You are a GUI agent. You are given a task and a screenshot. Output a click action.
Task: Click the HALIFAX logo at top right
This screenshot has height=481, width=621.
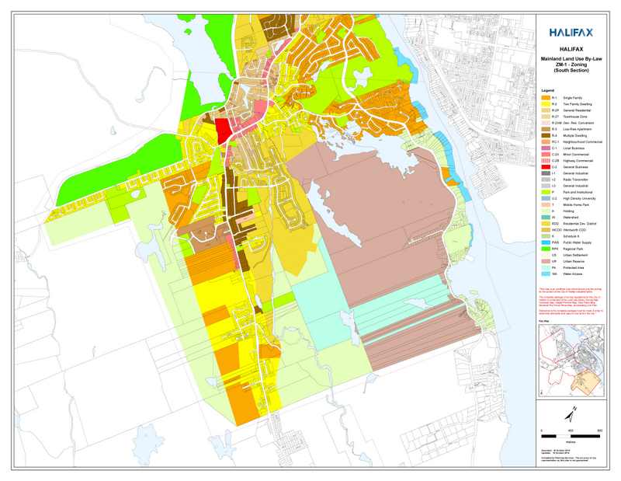point(571,33)
